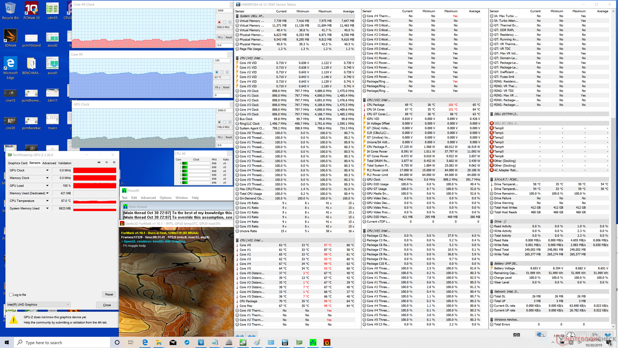Click Reset in Core #0 Clock graph
Viewport: 618px width, 348px height.
coord(229,37)
